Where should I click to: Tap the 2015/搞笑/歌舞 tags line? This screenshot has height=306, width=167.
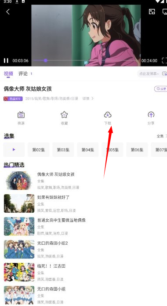(x=52, y=99)
